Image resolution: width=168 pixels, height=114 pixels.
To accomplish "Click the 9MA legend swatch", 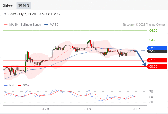I will [x=19, y=85].
